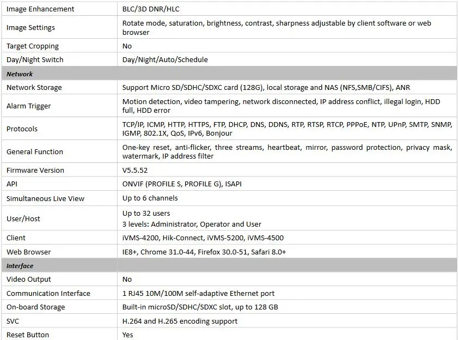459x340 pixels.
Task: Select the iVMS-4200 client software list
Action: click(203, 238)
